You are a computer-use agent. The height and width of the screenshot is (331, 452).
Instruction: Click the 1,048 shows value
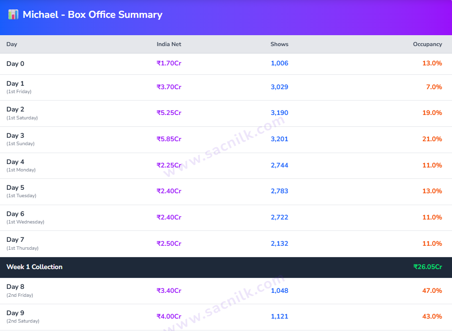pos(279,290)
